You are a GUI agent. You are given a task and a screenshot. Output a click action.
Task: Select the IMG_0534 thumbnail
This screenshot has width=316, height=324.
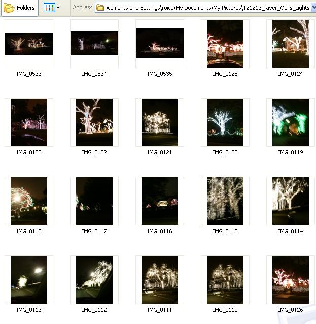coord(94,44)
